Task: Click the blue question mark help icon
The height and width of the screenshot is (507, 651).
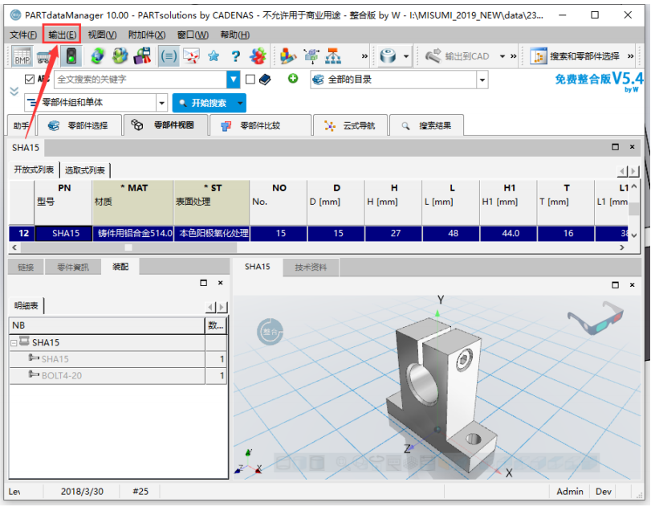Action: pyautogui.click(x=235, y=56)
